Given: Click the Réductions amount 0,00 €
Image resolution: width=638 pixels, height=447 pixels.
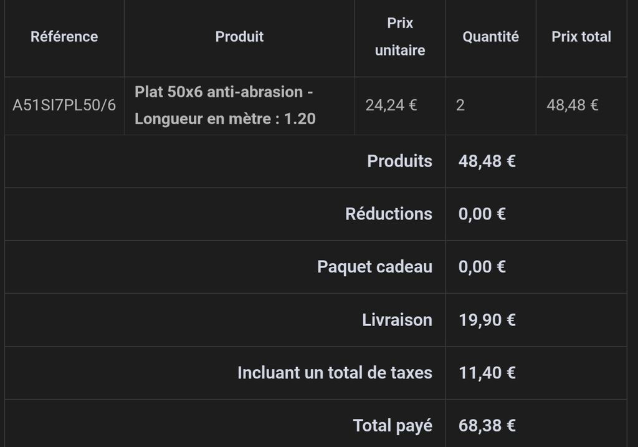Looking at the screenshot, I should point(482,214).
